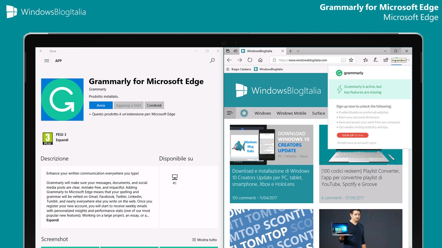442x248 pixels.
Task: Click the Grammarly app logo tile
Action: 62,100
